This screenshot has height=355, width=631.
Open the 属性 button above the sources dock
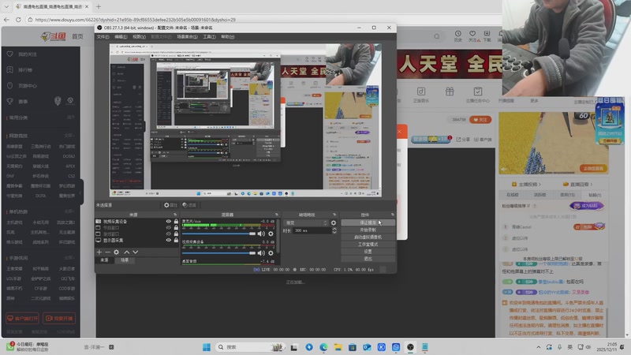pos(170,205)
